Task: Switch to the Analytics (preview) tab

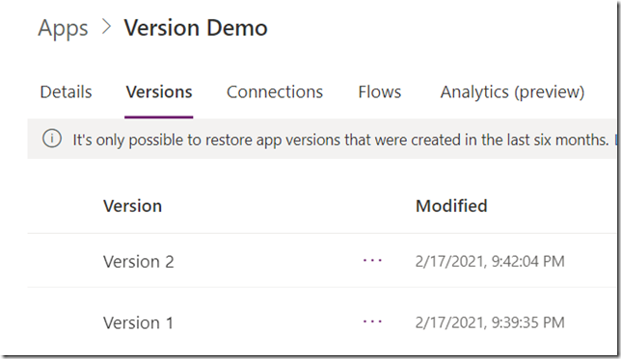Action: click(x=512, y=92)
